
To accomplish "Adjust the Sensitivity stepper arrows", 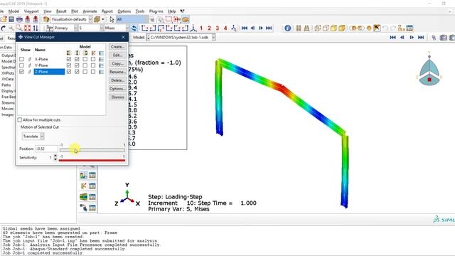I will 55,158.
